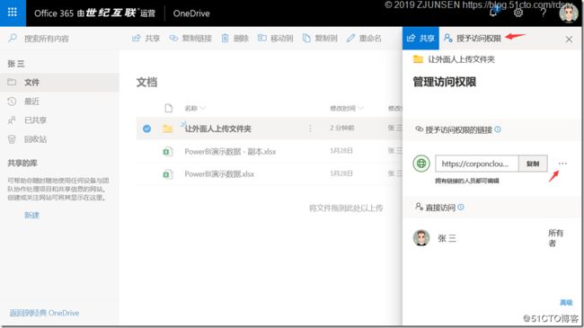Close the manage access panel
The height and width of the screenshot is (328, 584).
pos(569,40)
